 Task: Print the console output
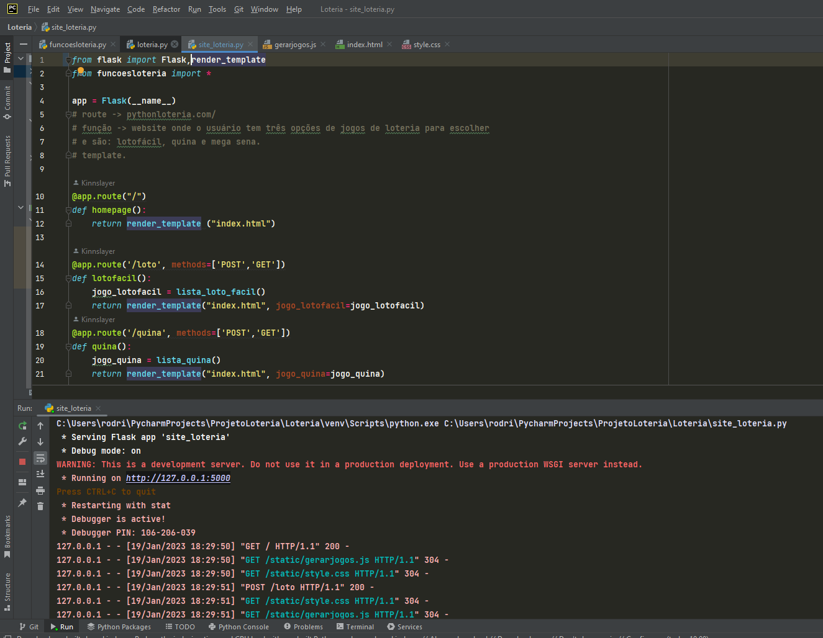coord(40,490)
